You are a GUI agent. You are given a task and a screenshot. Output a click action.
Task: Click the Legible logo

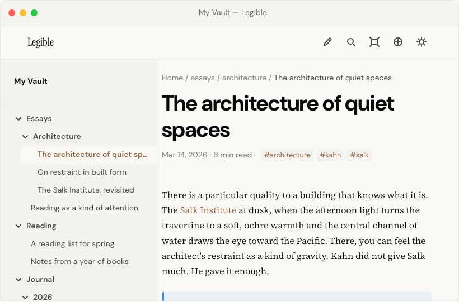coord(41,42)
